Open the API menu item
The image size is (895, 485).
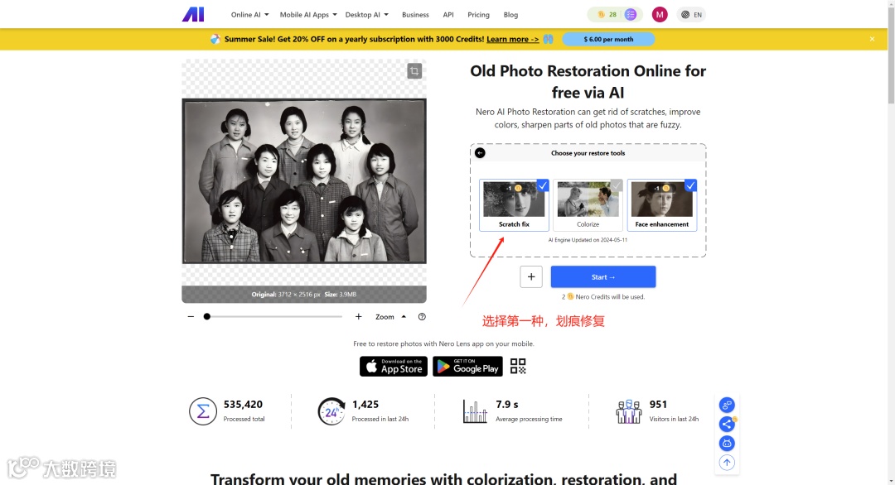(448, 15)
